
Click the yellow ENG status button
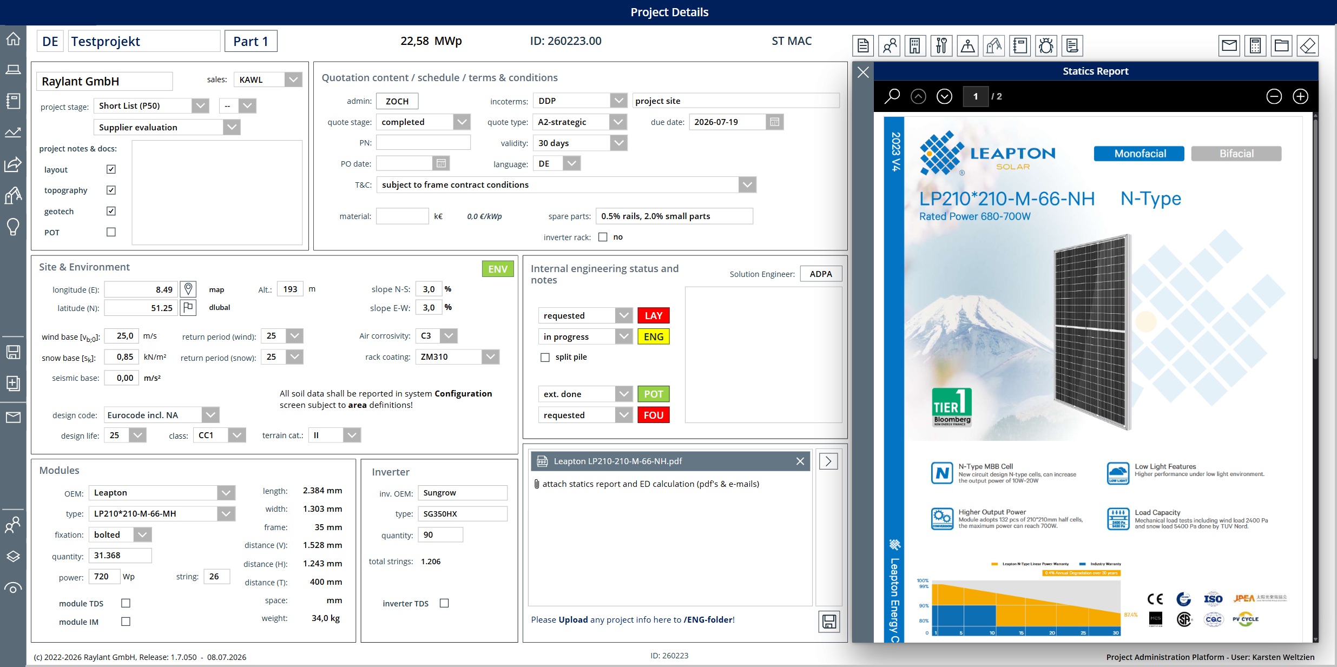tap(654, 336)
